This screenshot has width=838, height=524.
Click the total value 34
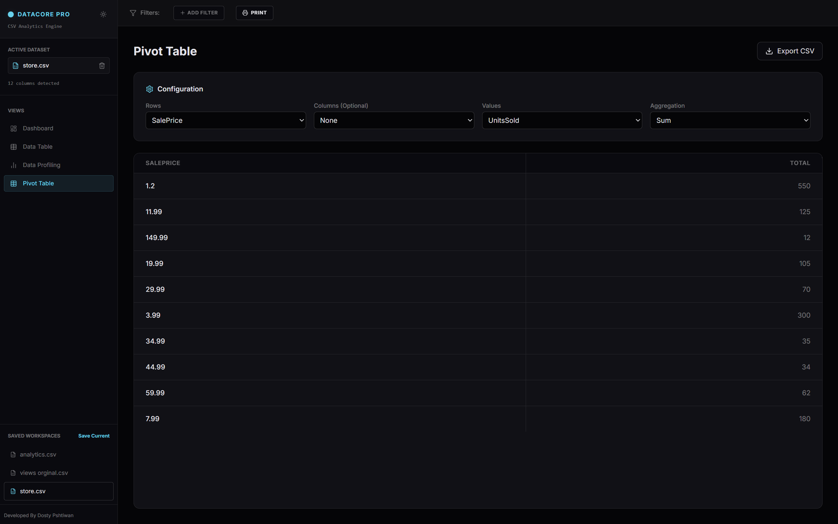pyautogui.click(x=806, y=367)
